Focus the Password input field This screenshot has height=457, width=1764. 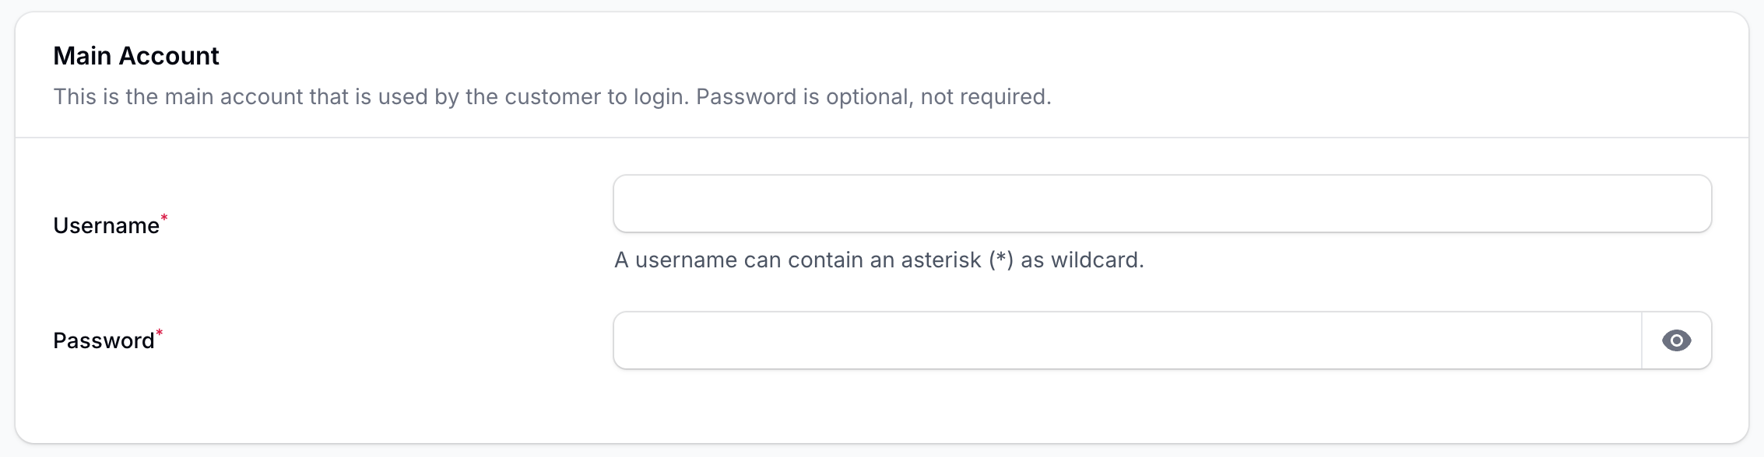coord(1126,340)
